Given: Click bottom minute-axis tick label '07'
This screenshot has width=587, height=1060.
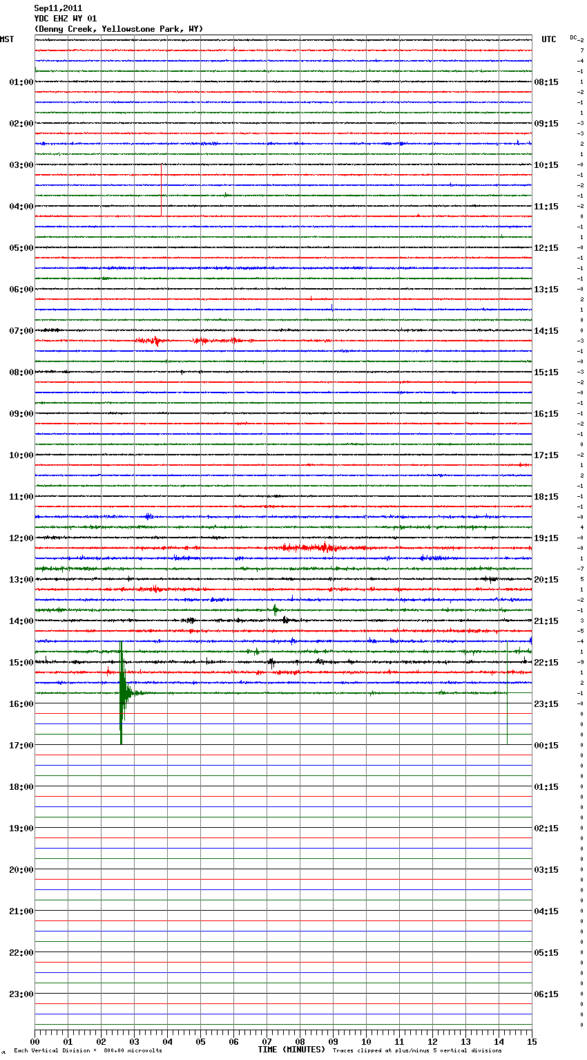Looking at the screenshot, I should 267,1042.
